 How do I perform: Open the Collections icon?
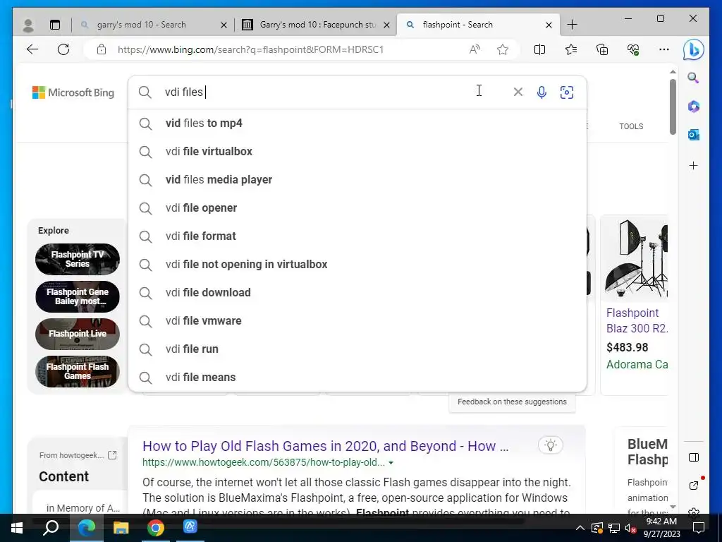[x=602, y=49]
